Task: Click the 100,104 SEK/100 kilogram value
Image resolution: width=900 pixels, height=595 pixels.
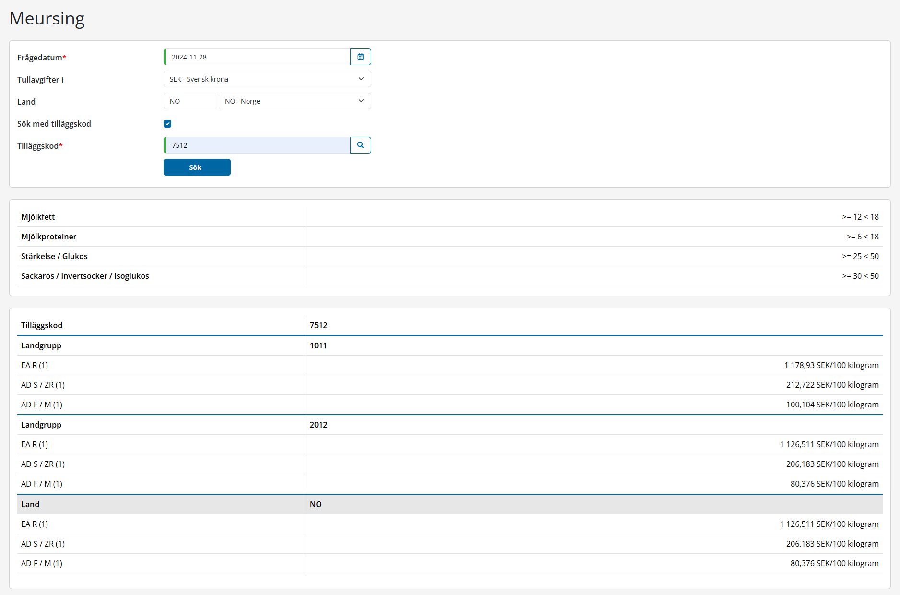Action: [832, 405]
